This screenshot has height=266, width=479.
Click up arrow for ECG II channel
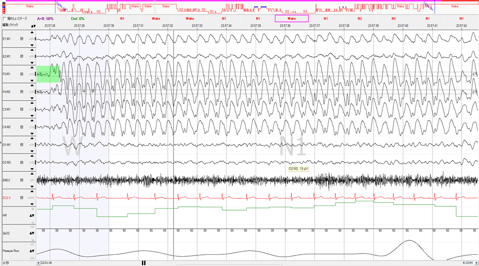tap(32, 192)
